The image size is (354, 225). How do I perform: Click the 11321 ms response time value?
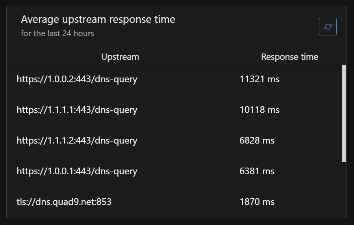pos(259,79)
